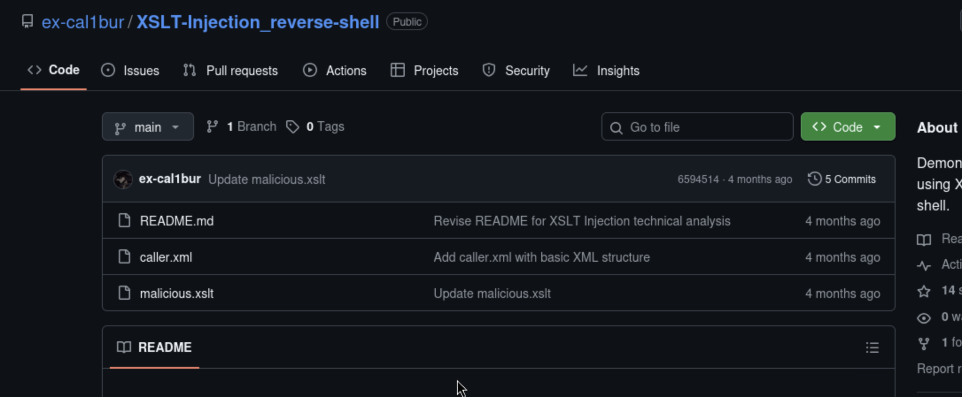962x397 pixels.
Task: Open the 0 Tags link
Action: pyautogui.click(x=315, y=127)
